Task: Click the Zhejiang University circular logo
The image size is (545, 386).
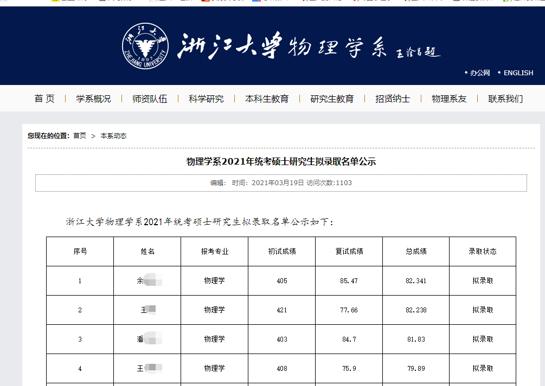Action: [x=144, y=45]
